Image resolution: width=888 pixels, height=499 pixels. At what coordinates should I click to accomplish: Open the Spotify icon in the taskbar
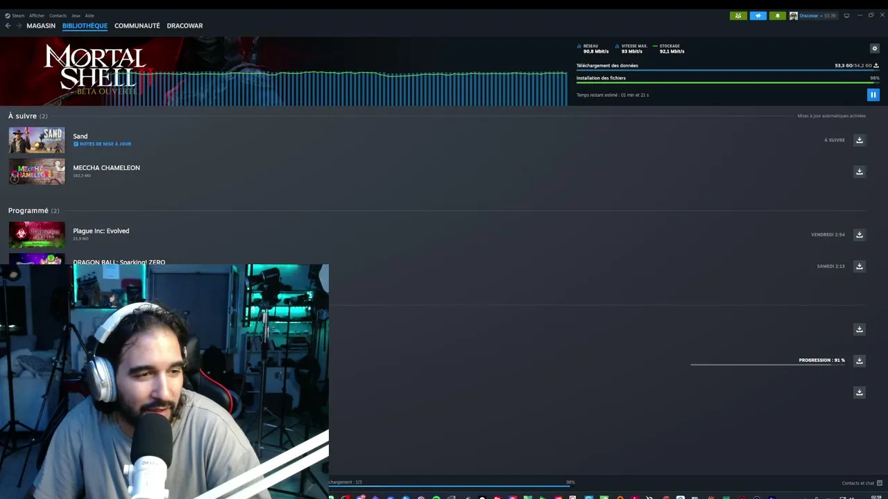(x=436, y=497)
